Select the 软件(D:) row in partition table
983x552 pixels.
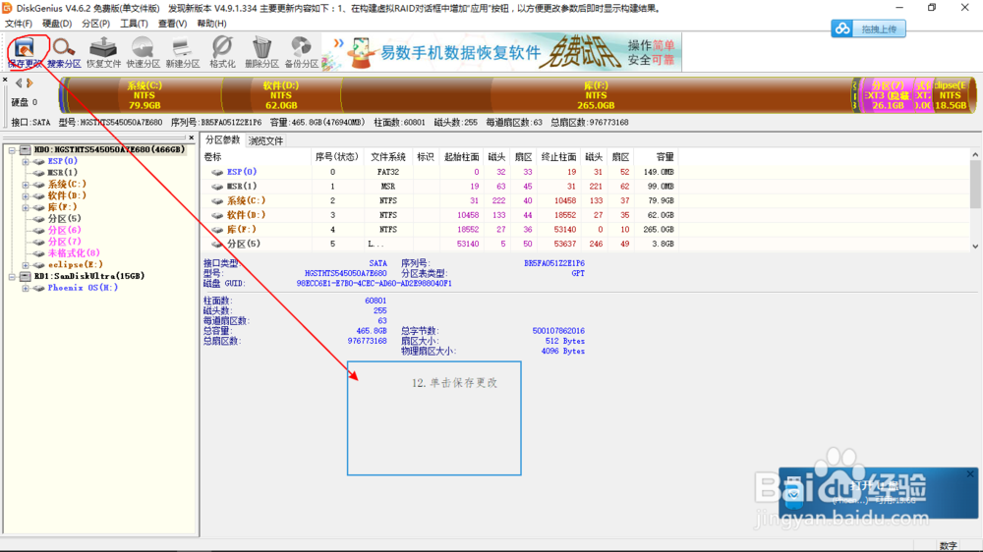(x=438, y=215)
